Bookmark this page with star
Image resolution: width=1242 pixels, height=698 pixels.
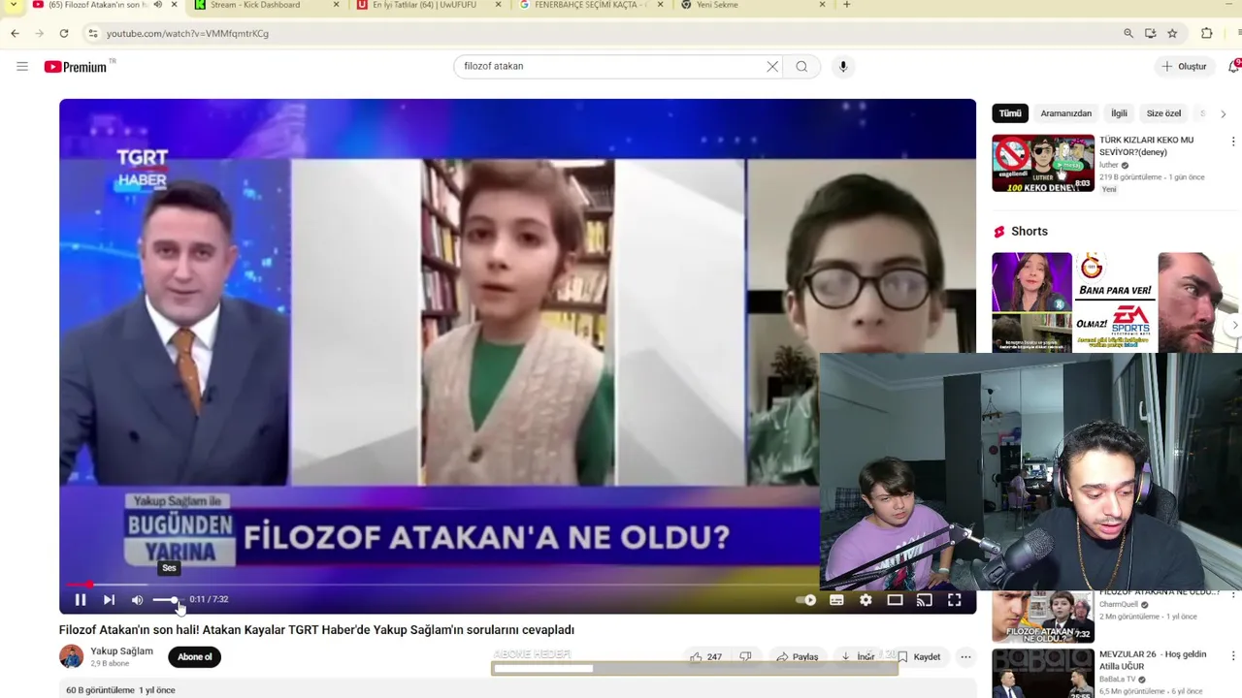pos(1172,33)
